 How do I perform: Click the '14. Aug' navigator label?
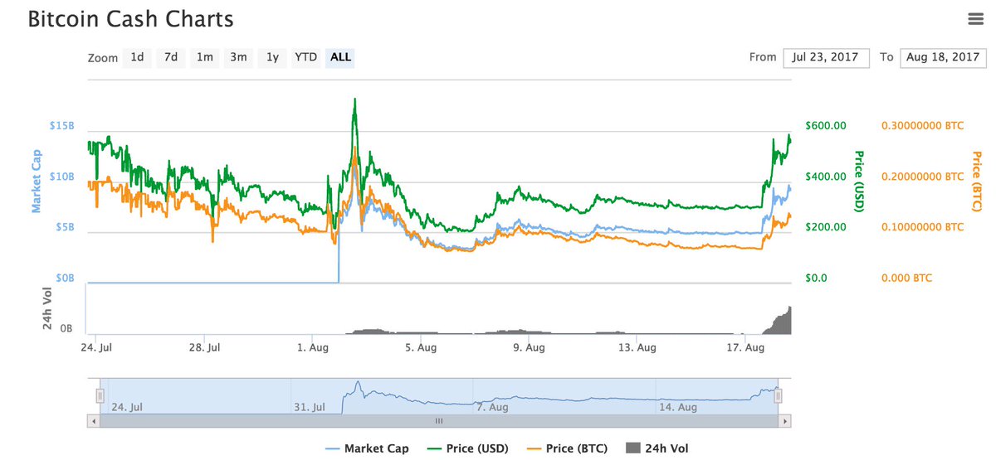point(676,407)
